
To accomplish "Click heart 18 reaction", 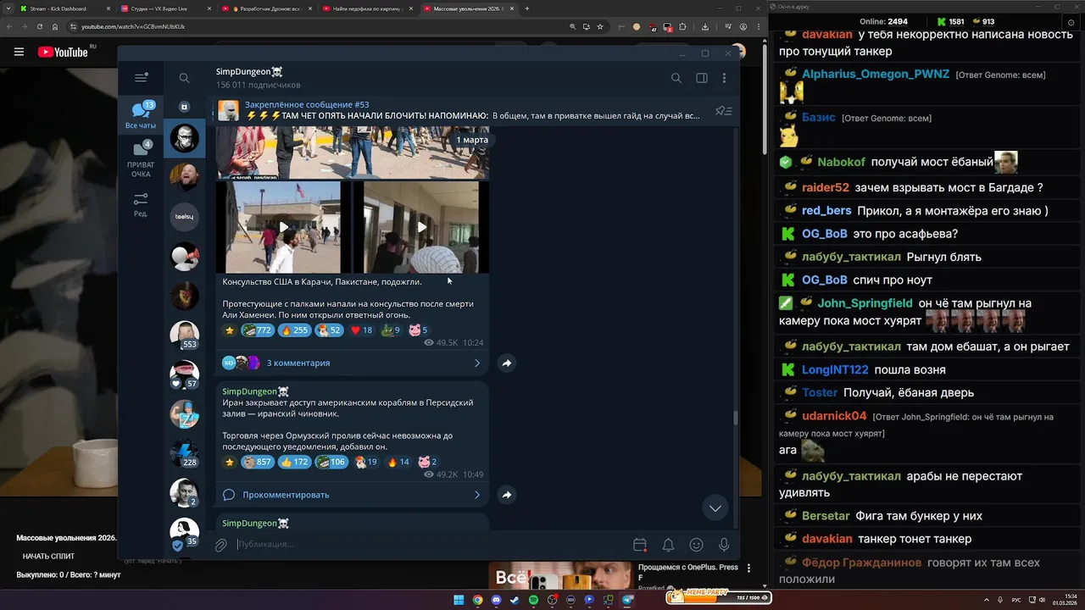I will point(362,330).
